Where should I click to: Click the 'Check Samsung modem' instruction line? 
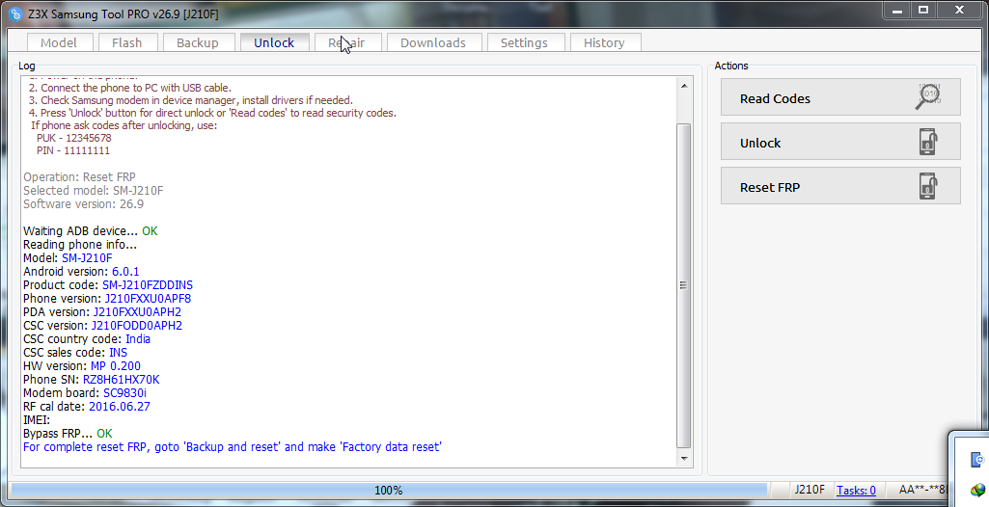coord(190,100)
